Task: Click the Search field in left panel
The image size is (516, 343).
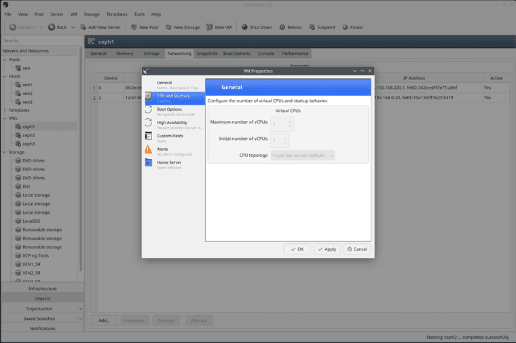Action: (x=41, y=41)
